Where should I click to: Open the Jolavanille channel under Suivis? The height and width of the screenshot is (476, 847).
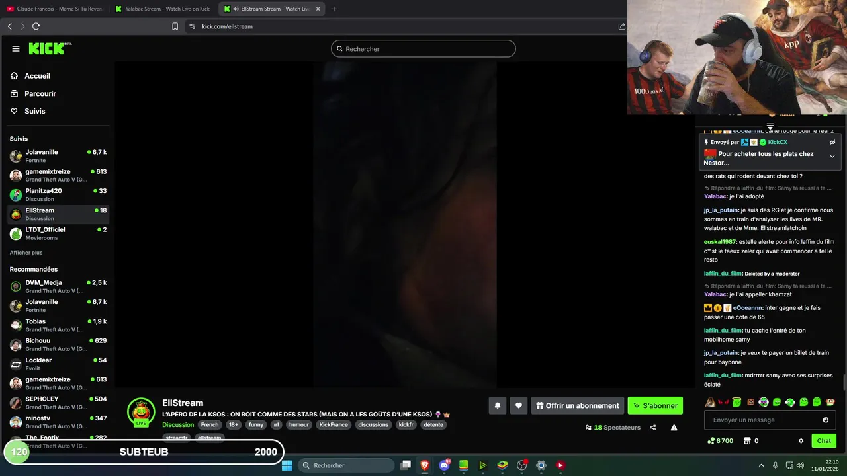(x=58, y=156)
